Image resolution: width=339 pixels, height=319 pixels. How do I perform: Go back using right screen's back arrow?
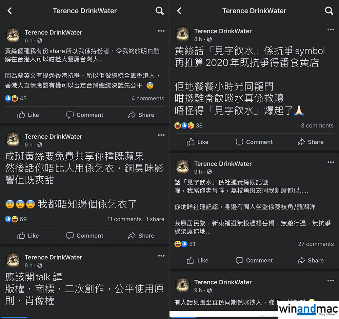coord(179,11)
